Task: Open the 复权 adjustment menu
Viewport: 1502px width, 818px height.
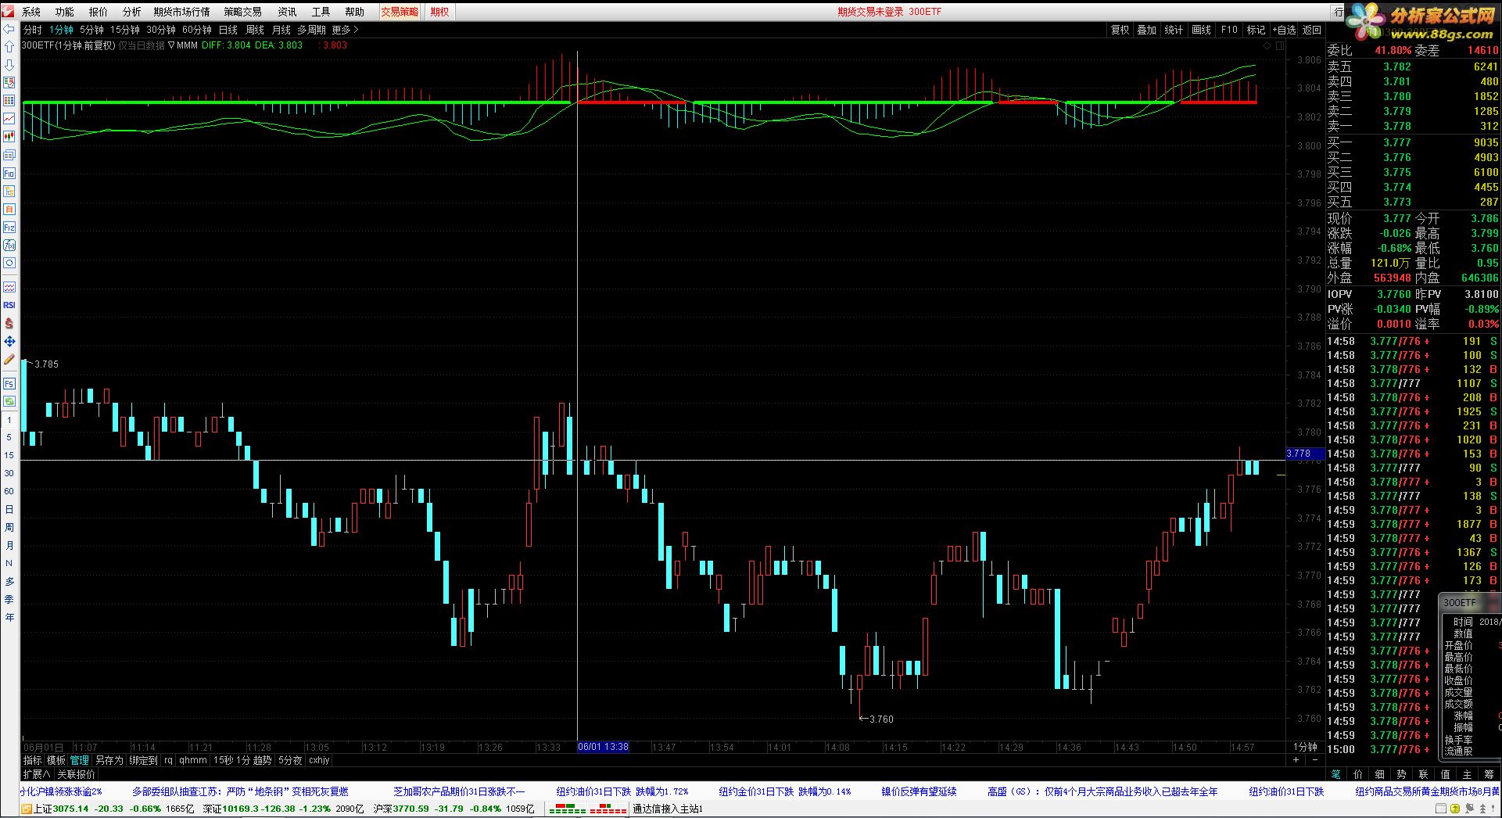Action: click(1120, 30)
